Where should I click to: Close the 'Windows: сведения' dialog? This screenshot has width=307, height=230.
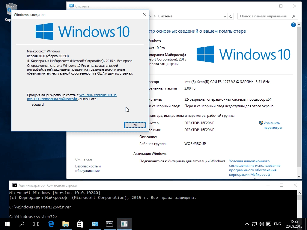pos(144,14)
